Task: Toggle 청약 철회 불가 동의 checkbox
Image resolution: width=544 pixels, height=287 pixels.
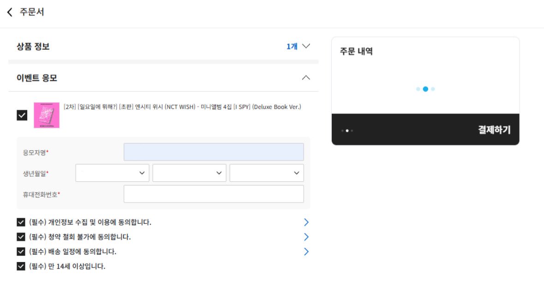Action: point(21,237)
